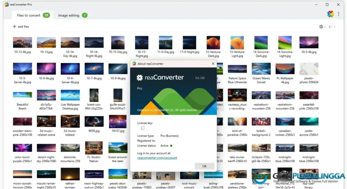Select the forest-around-the-lake thumbnail

[x=118, y=148]
